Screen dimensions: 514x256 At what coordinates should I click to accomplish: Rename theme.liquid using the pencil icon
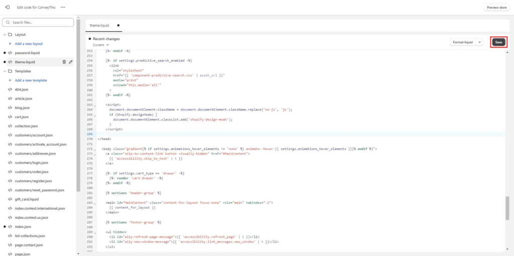71,62
